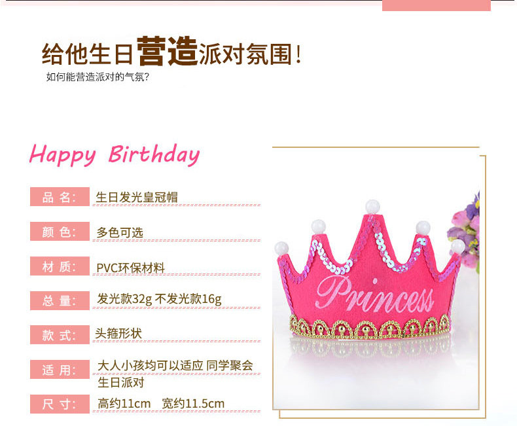Click the Princess lettering on the crown
517x426 pixels.
point(374,295)
